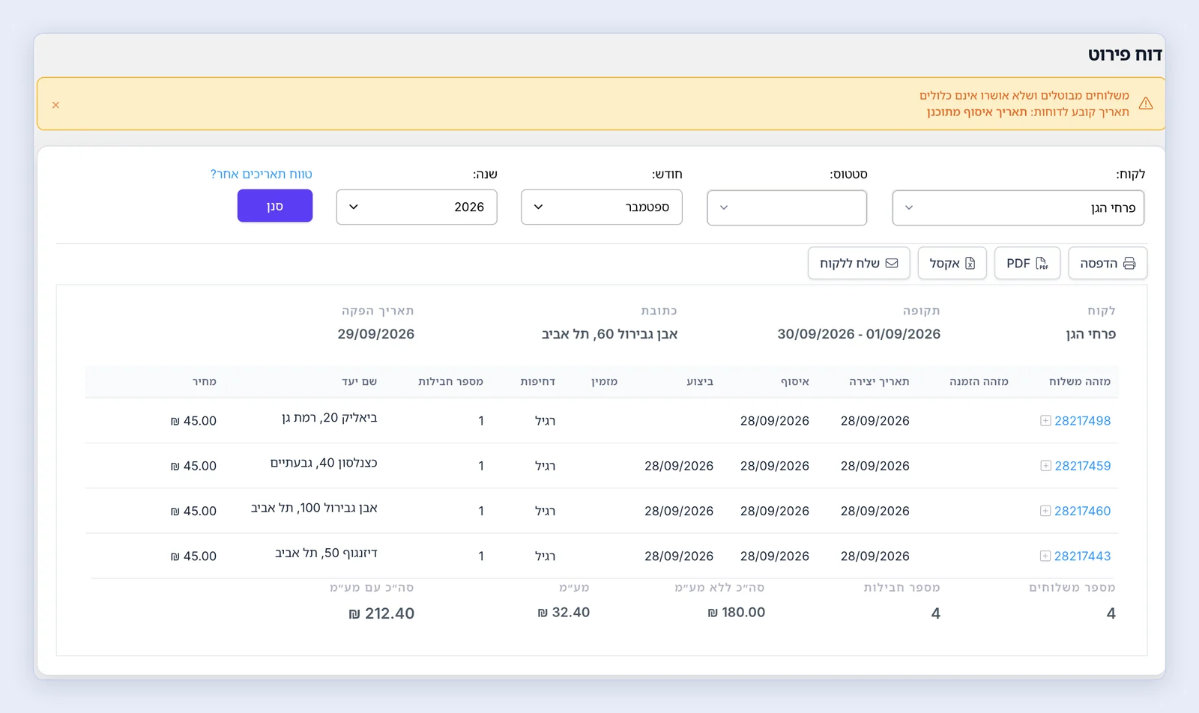Click the איסוף column header
Screen dimensions: 1199x713
(x=795, y=381)
